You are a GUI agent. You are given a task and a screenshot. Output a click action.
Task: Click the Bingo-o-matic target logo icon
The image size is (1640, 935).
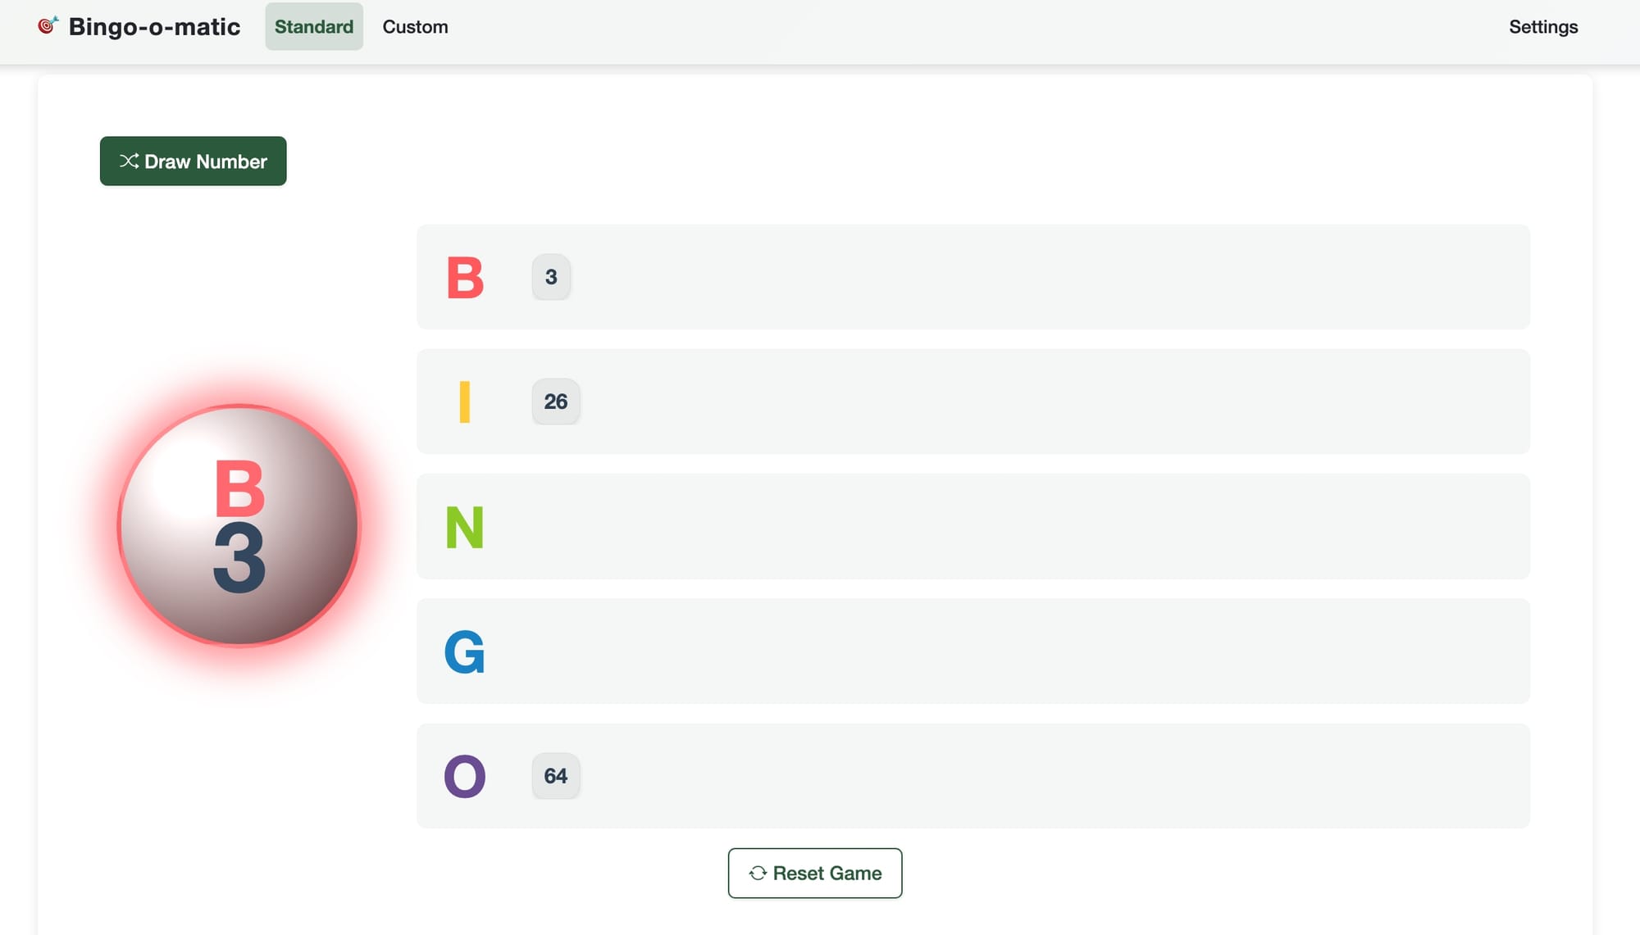tap(48, 25)
